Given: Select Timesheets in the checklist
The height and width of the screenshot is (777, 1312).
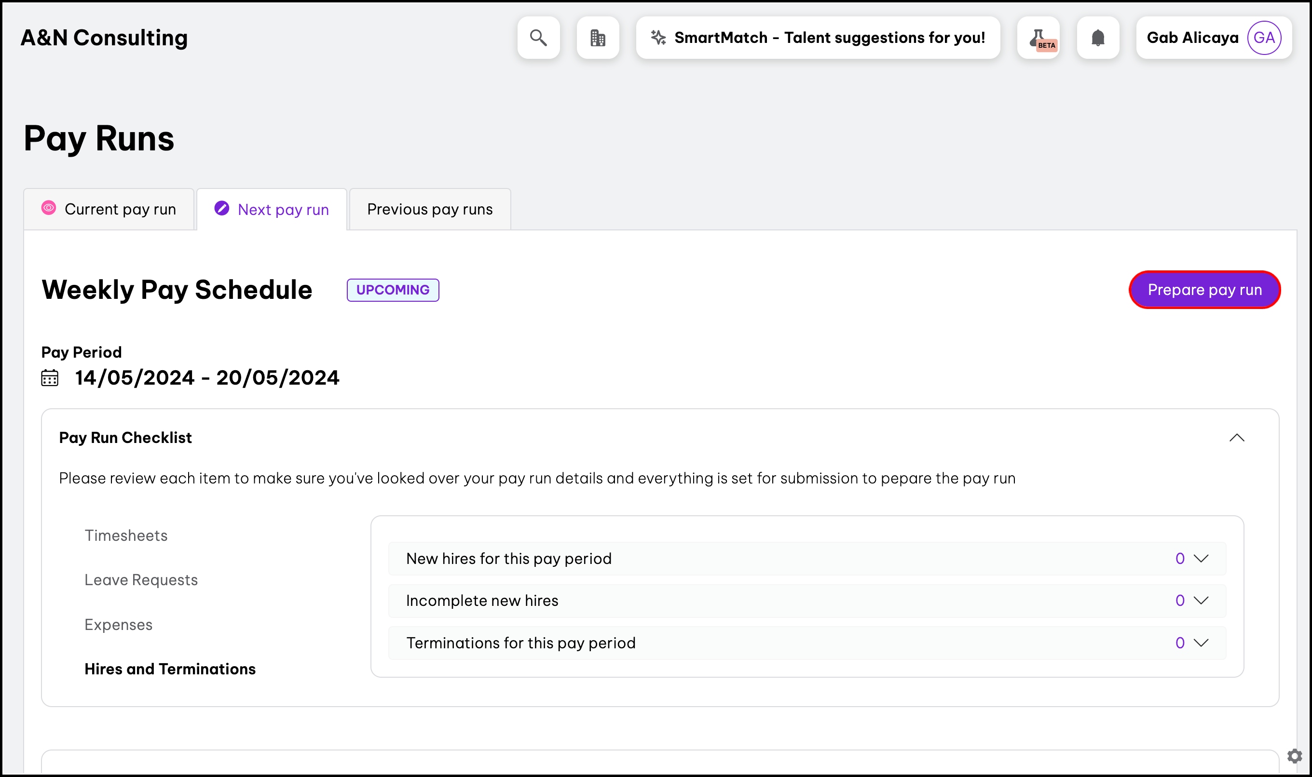Looking at the screenshot, I should [126, 536].
